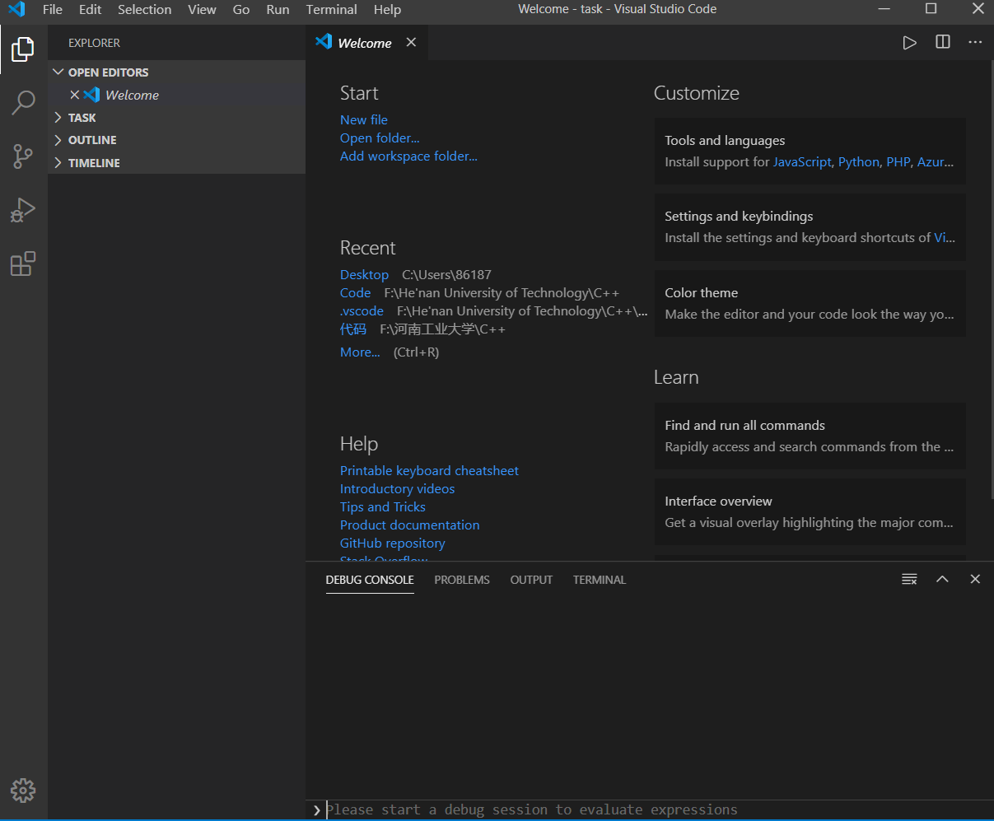Open the Introductory videos link
Screen dimensions: 994x821
point(397,488)
